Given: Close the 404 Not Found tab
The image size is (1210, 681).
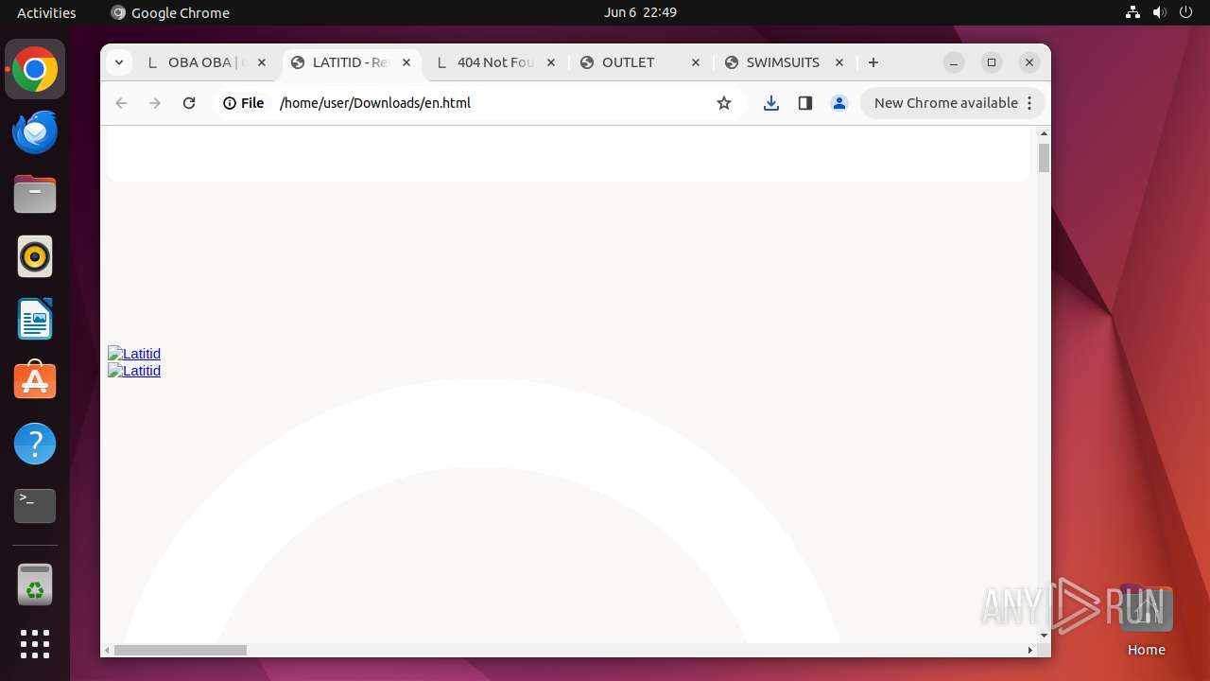Looking at the screenshot, I should tap(551, 62).
